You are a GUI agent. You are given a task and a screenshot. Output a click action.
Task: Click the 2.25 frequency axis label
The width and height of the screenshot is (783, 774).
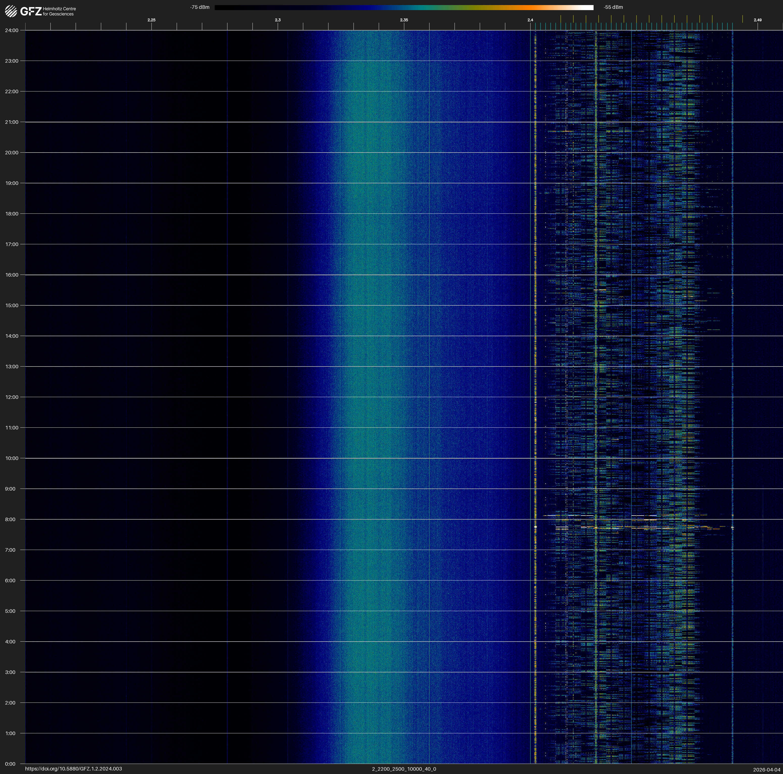click(x=151, y=20)
